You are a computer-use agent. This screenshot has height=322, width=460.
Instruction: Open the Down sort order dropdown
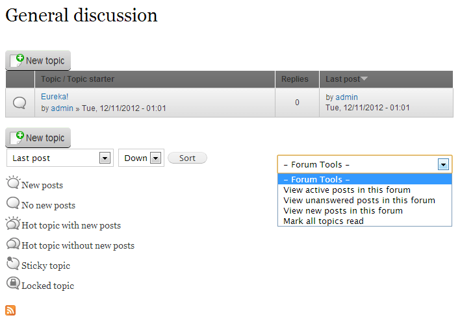(x=155, y=158)
